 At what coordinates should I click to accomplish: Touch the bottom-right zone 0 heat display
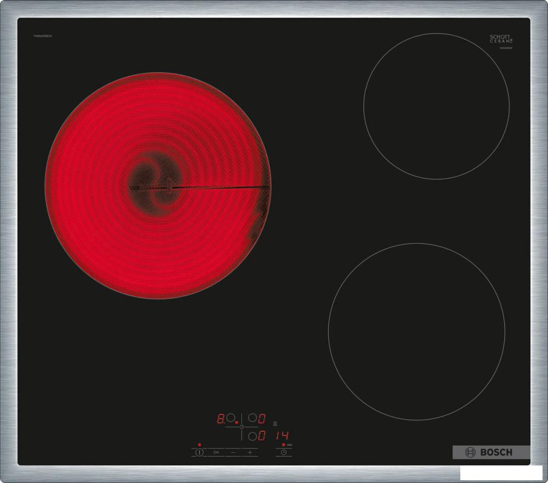click(x=262, y=436)
